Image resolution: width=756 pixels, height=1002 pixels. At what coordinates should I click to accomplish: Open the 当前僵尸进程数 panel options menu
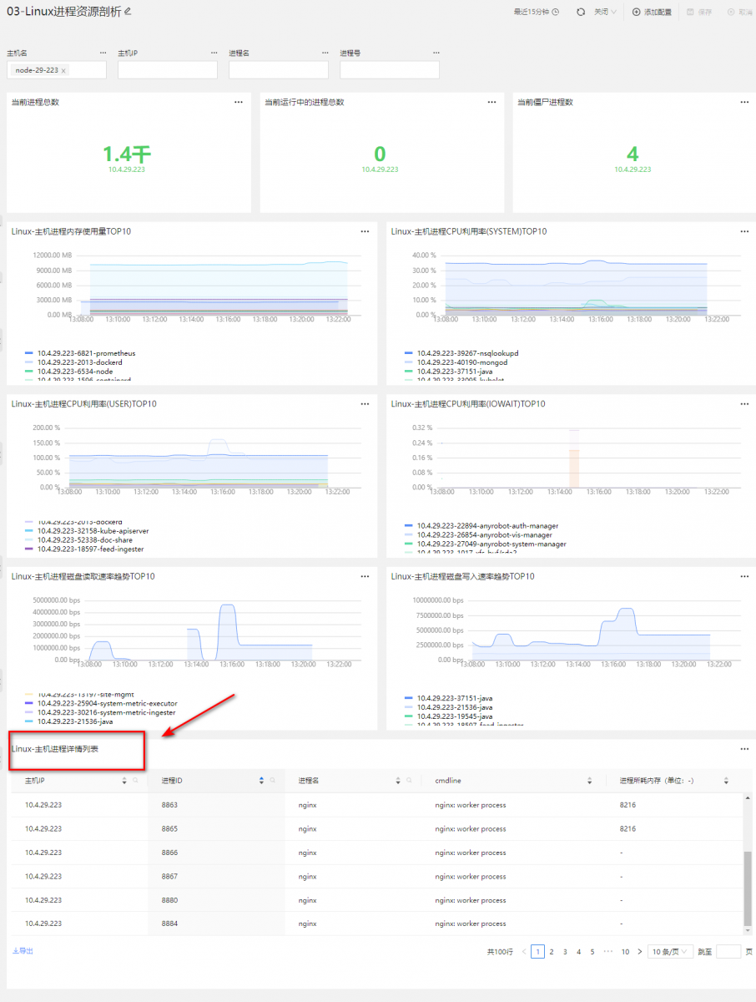coord(744,102)
